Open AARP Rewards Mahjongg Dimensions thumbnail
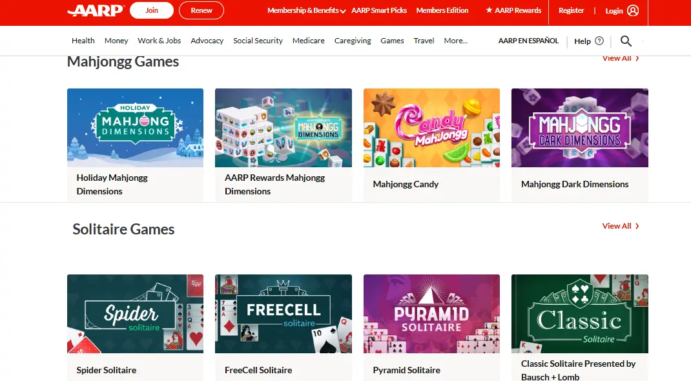691x381 pixels. [x=284, y=128]
